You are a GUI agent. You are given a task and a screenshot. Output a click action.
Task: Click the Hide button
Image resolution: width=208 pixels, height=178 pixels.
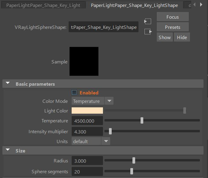point(182,37)
